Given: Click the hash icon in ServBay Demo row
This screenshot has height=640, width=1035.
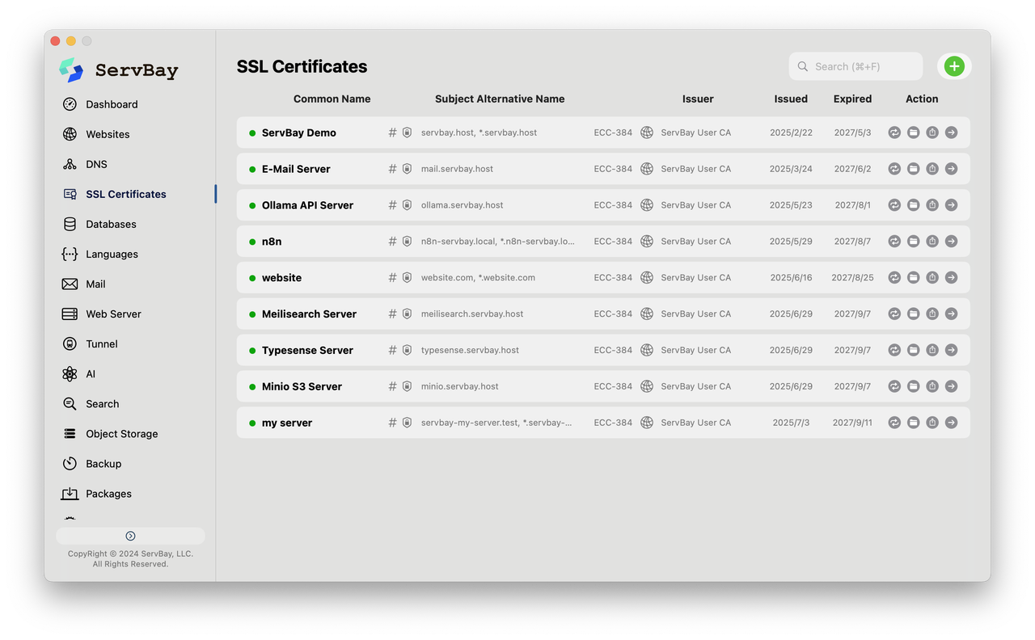Looking at the screenshot, I should coord(392,133).
